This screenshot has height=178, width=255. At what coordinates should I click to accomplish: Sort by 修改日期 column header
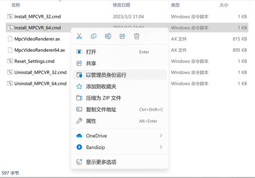point(122,5)
